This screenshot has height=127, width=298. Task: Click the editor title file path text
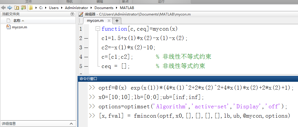coord(145,14)
